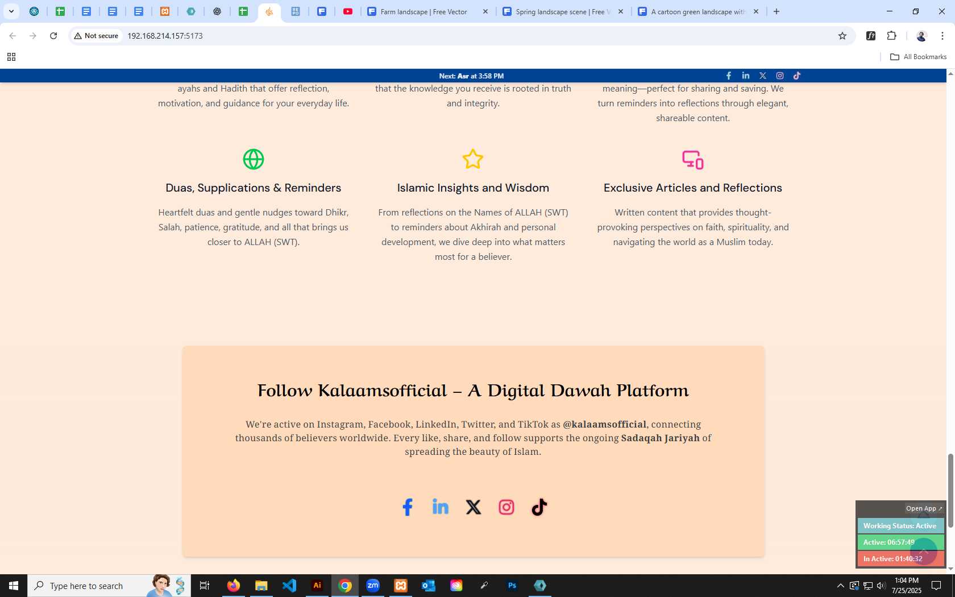Open Zoom from the taskbar

click(373, 586)
